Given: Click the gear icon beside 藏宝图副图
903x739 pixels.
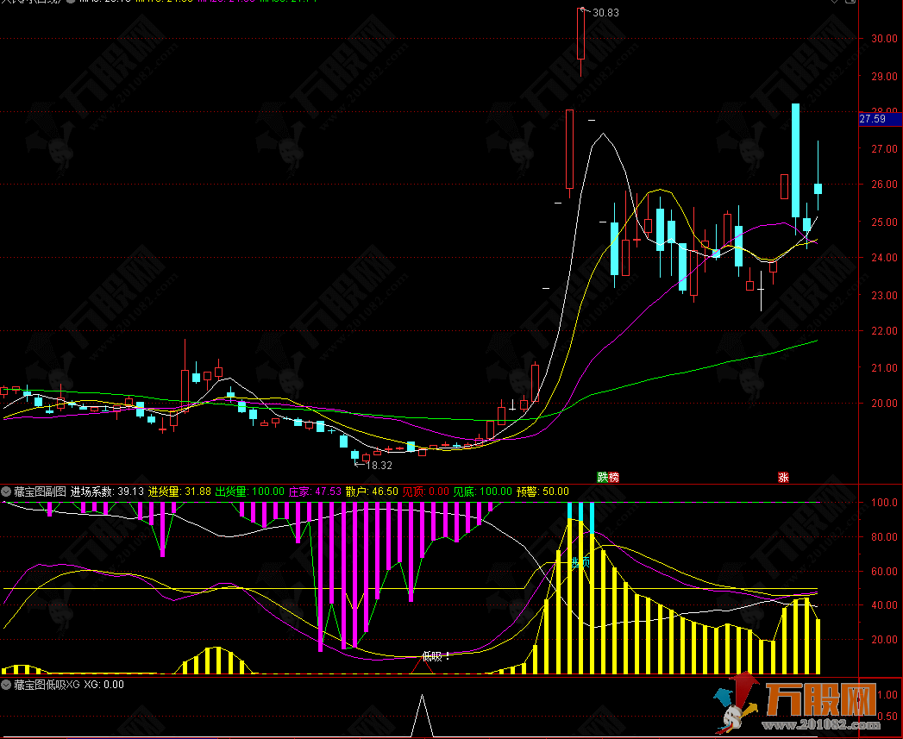Looking at the screenshot, I should coord(7,492).
